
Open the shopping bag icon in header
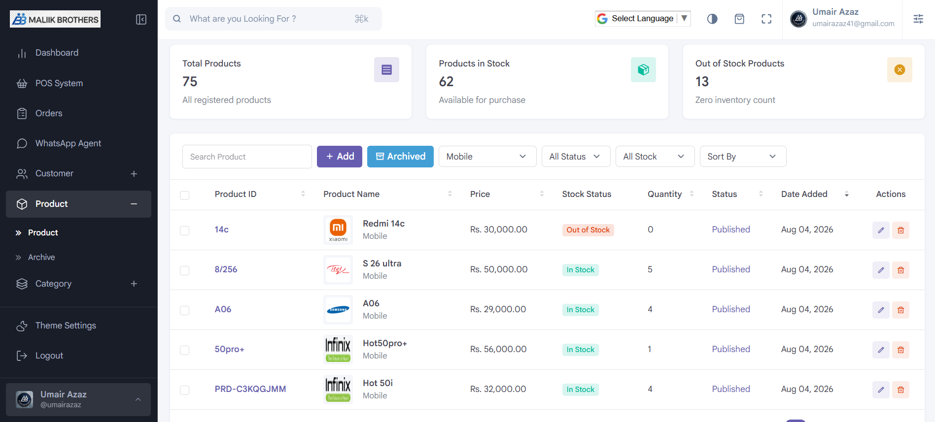[739, 19]
